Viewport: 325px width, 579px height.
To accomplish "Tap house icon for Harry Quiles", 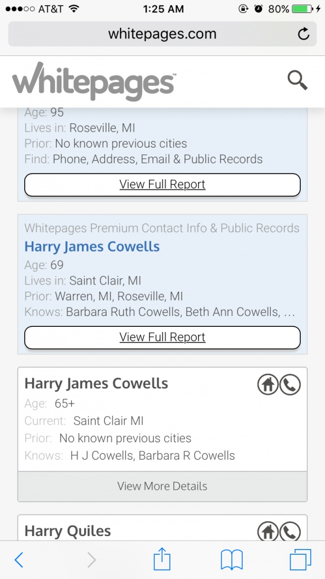I will 268,531.
